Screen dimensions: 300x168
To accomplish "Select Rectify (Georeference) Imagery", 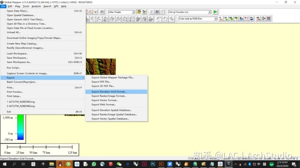I will click(42, 48).
